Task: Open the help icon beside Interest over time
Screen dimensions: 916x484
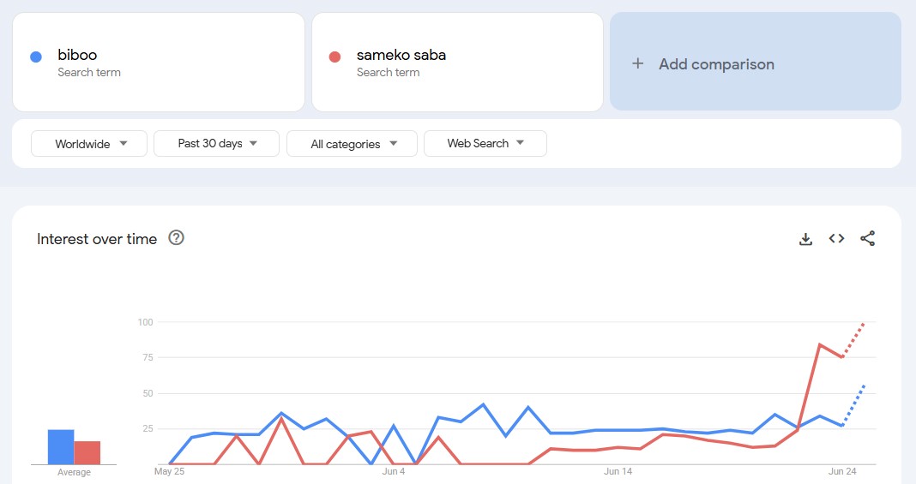Action: (177, 238)
